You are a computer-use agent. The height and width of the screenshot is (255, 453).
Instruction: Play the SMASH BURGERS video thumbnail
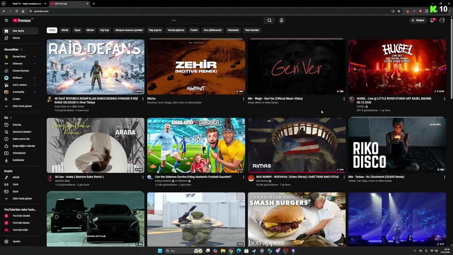click(x=297, y=220)
